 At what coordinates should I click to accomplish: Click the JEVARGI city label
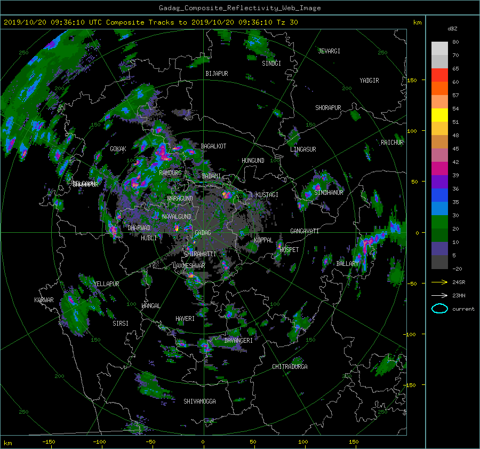[329, 51]
